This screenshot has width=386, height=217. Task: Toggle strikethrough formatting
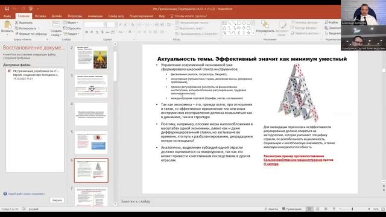(x=107, y=32)
